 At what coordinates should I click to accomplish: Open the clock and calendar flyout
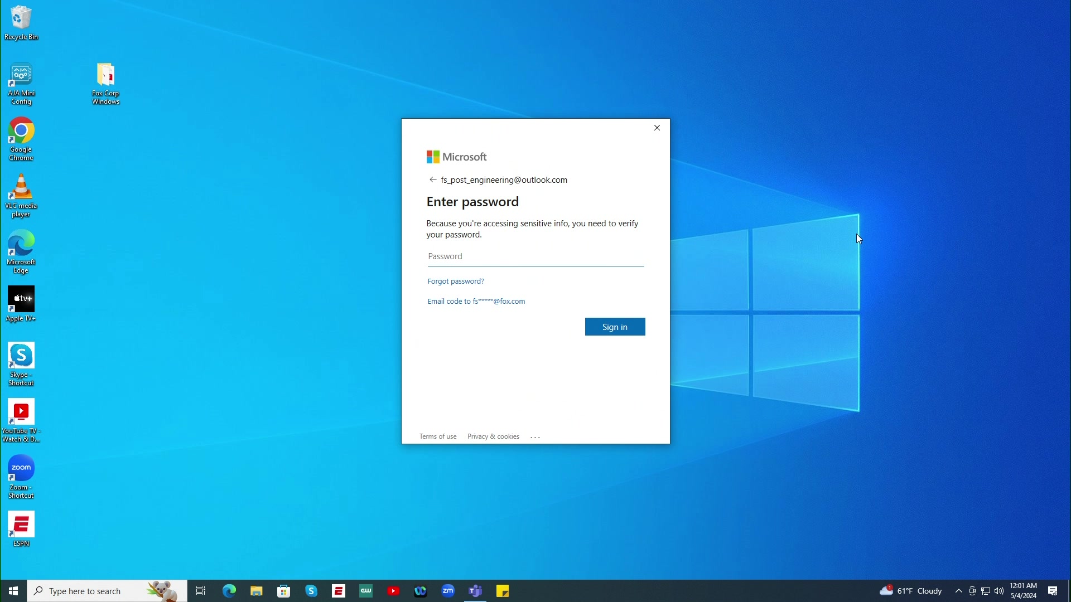1024,591
